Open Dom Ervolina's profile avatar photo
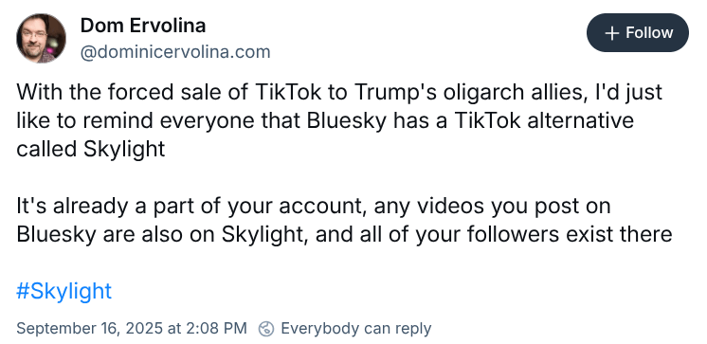The width and height of the screenshot is (707, 344). tap(41, 38)
